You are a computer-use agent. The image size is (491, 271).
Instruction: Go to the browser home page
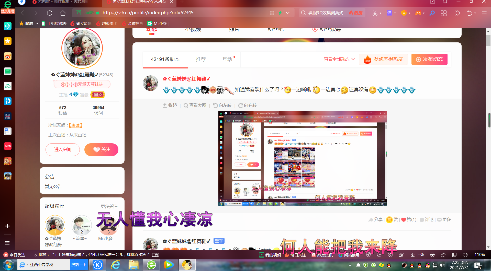pos(63,13)
